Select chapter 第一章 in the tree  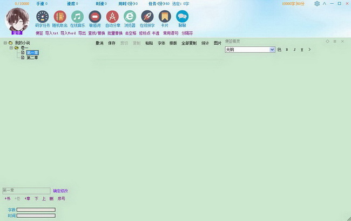(32, 53)
